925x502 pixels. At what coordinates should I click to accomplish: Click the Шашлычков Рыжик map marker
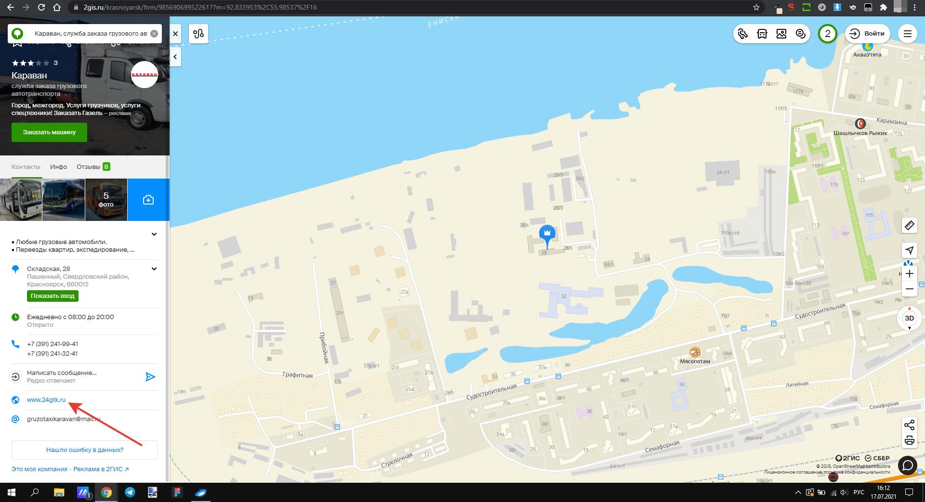(x=860, y=124)
